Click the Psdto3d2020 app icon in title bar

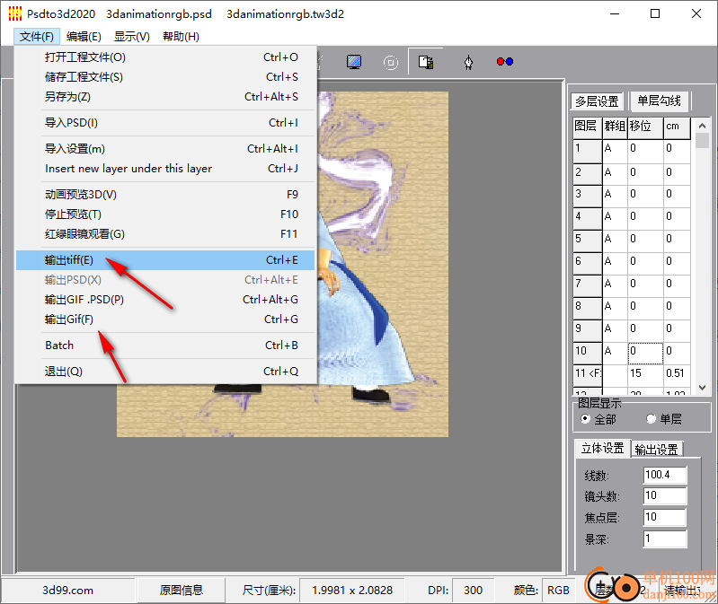tap(13, 13)
